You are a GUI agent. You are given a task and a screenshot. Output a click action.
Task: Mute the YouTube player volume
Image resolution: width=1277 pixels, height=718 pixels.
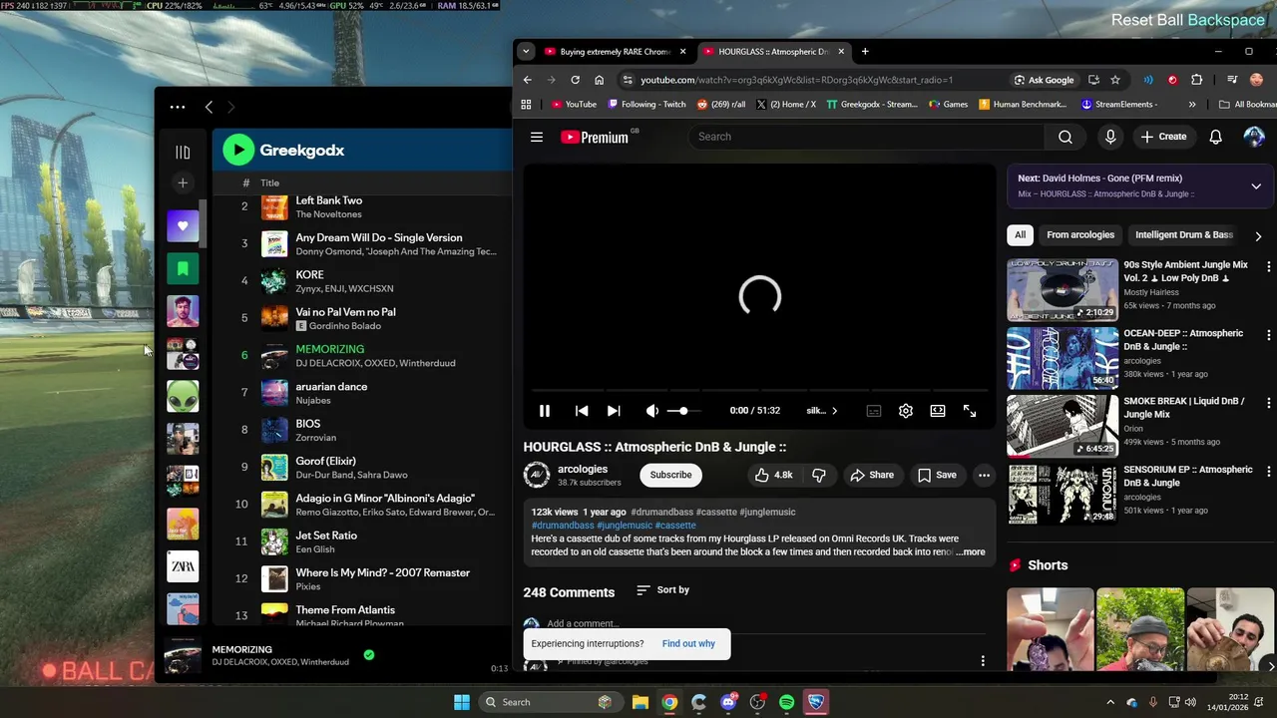651,411
